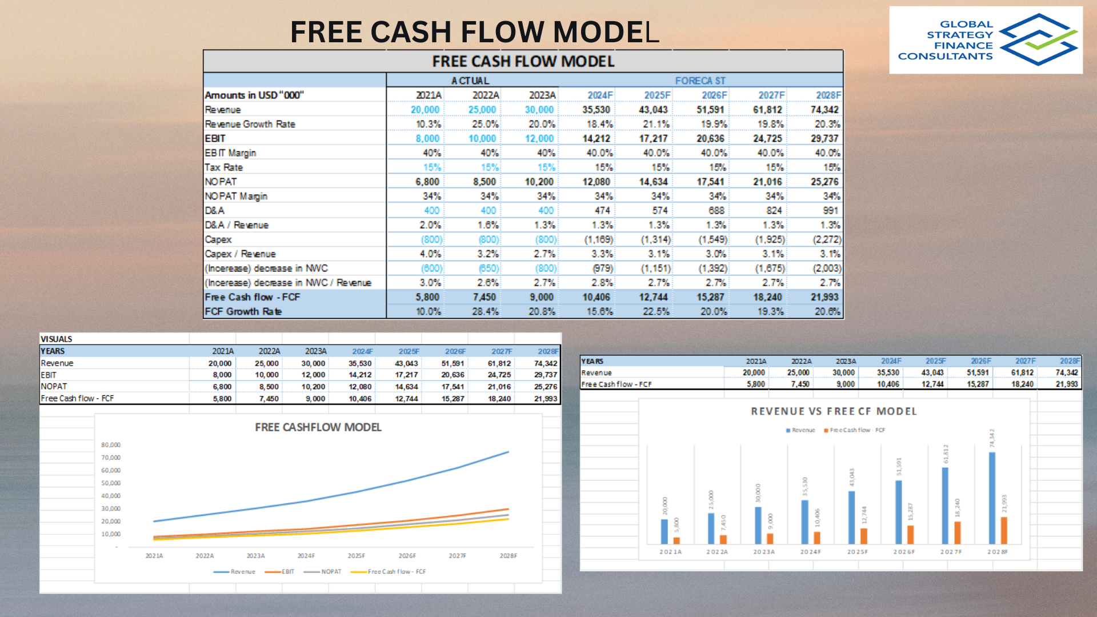Select Revenue legend entry under line chart
This screenshot has width=1097, height=617.
(x=235, y=571)
